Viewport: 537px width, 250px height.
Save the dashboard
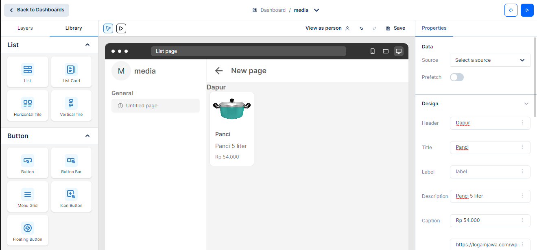[x=395, y=28]
